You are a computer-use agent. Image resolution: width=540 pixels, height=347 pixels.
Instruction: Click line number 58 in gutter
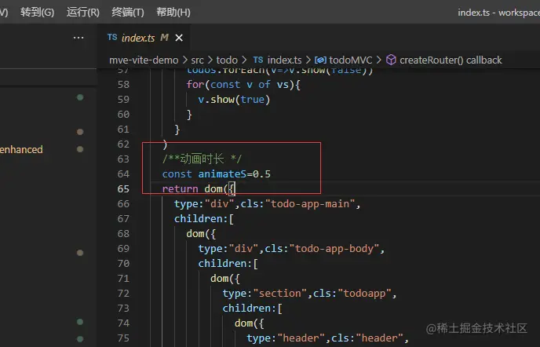123,85
